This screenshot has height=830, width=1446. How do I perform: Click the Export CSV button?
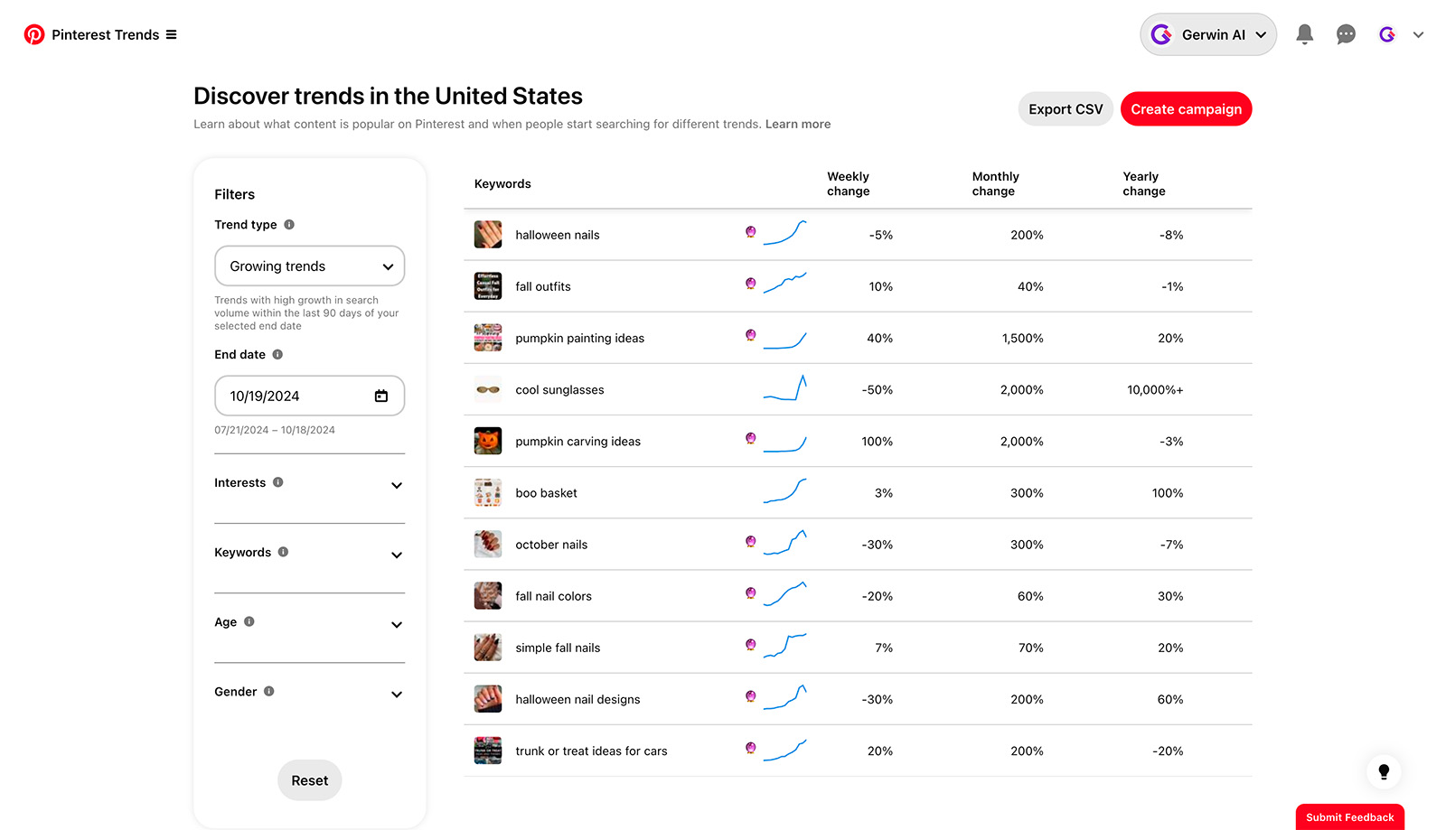coord(1066,109)
